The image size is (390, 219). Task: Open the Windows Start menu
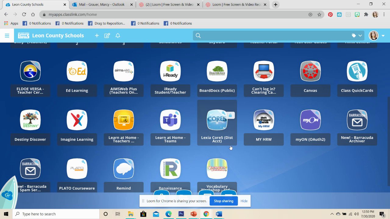(6, 214)
